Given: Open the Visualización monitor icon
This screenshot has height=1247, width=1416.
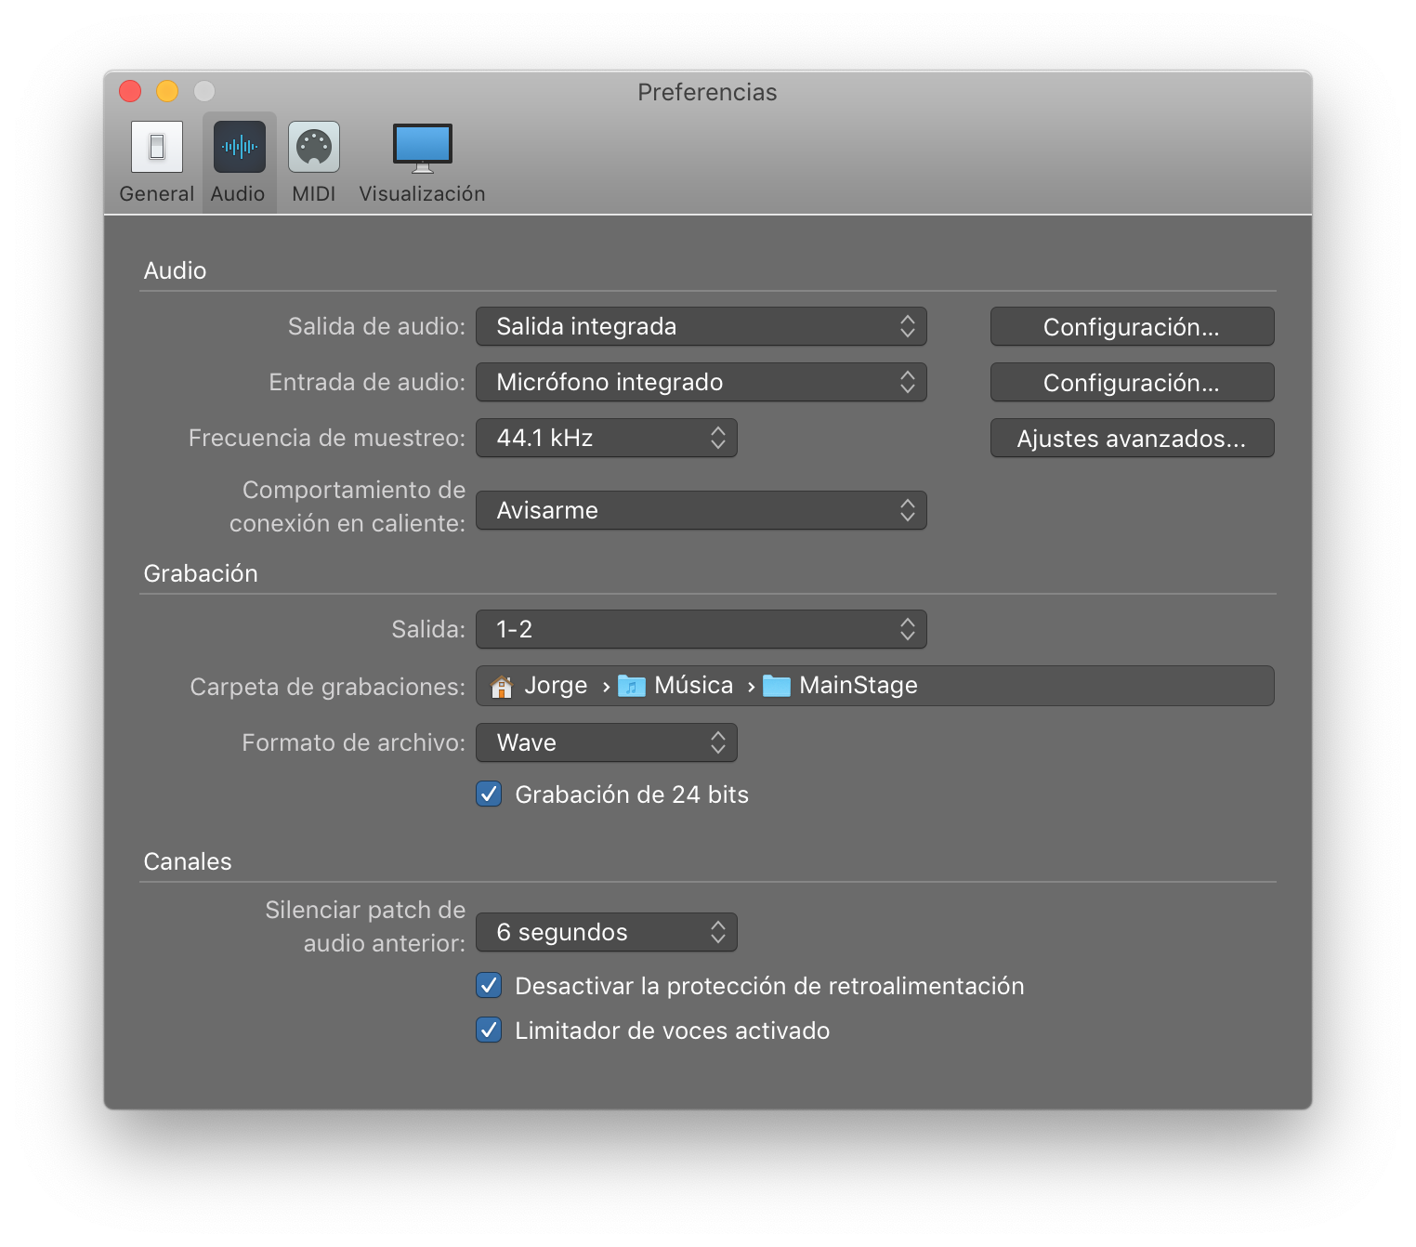Looking at the screenshot, I should click(423, 149).
